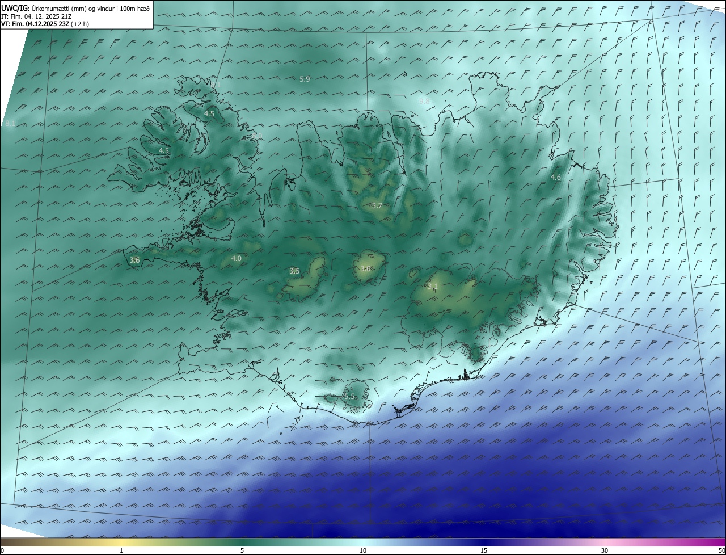
Task: Click the '15' tick on the color scale
Action: (484, 550)
